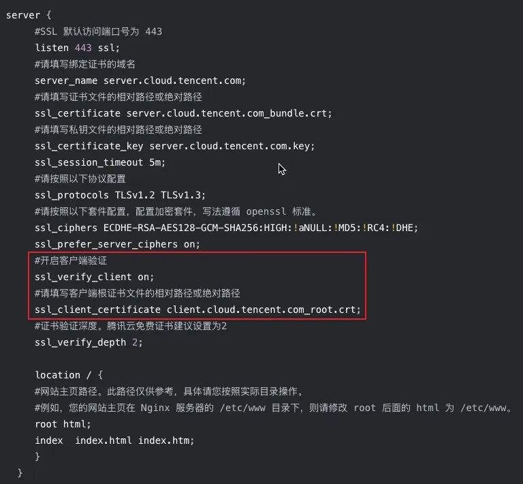Click the ssl_prefer_server_ciphers on line
Screen dimensions: 523x484
coord(117,244)
